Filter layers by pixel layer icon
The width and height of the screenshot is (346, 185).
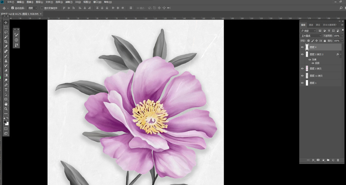tap(320, 31)
